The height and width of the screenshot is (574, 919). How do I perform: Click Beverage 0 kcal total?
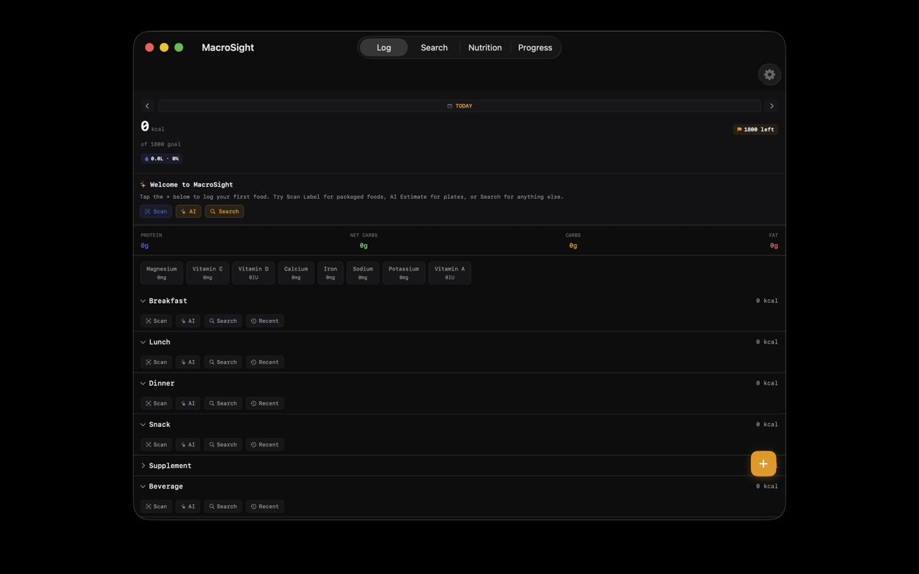[767, 486]
